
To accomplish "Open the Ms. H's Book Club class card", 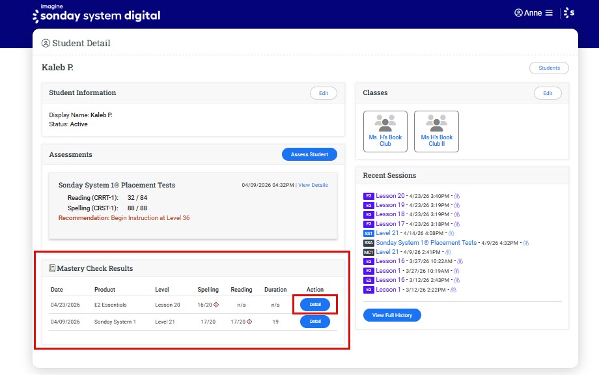I will (385, 132).
